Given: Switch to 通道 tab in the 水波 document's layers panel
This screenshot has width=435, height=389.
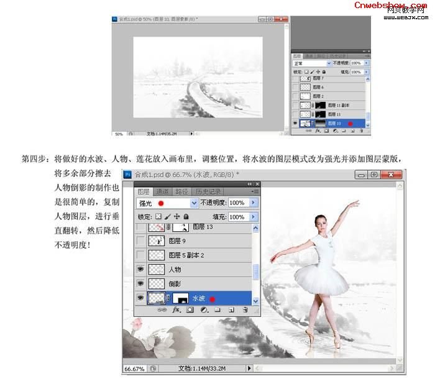Looking at the screenshot, I should (162, 191).
